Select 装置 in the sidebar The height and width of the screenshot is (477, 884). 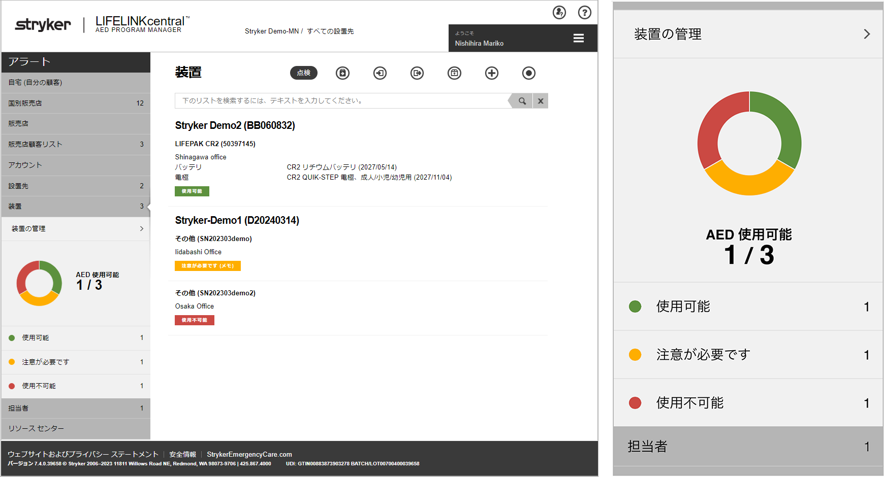click(76, 206)
